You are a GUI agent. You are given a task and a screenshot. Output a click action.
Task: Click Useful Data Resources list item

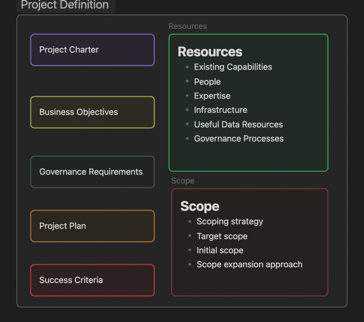[x=238, y=125]
